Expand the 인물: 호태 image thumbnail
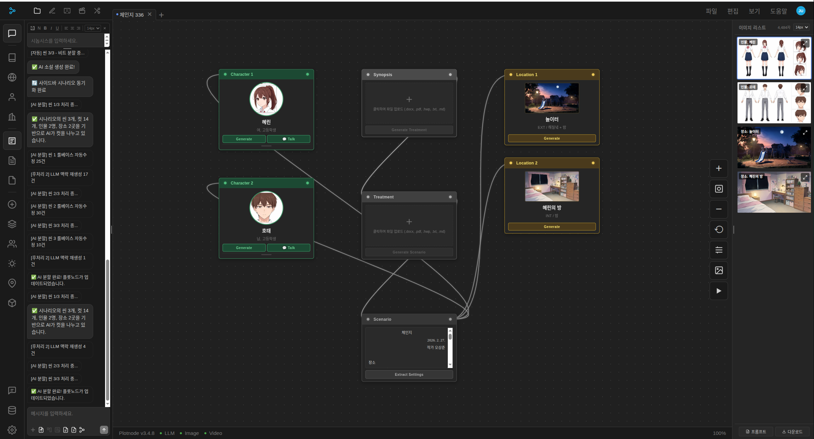The image size is (814, 439). 805,88
